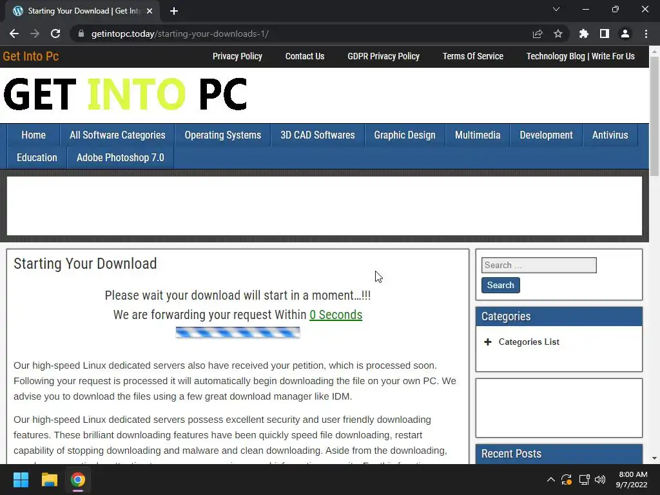
Task: Open the Multimedia category
Action: tap(478, 135)
